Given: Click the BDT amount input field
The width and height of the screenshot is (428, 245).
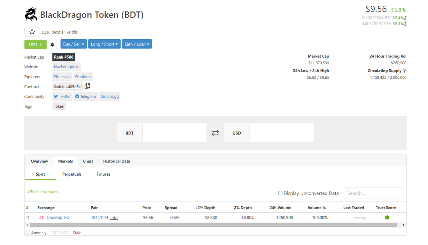Looking at the screenshot, I should (x=174, y=133).
